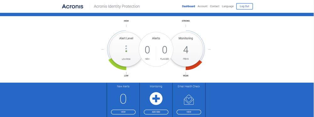Click the Email Health Check envelope icon
The image size is (314, 117).
click(x=189, y=100)
